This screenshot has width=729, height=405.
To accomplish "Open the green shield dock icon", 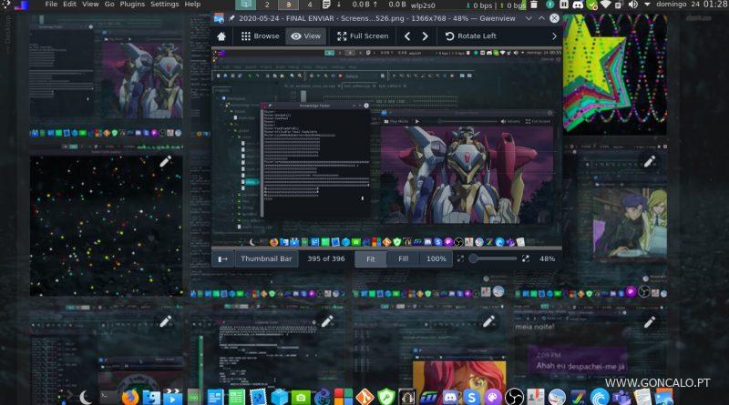I will 385,398.
